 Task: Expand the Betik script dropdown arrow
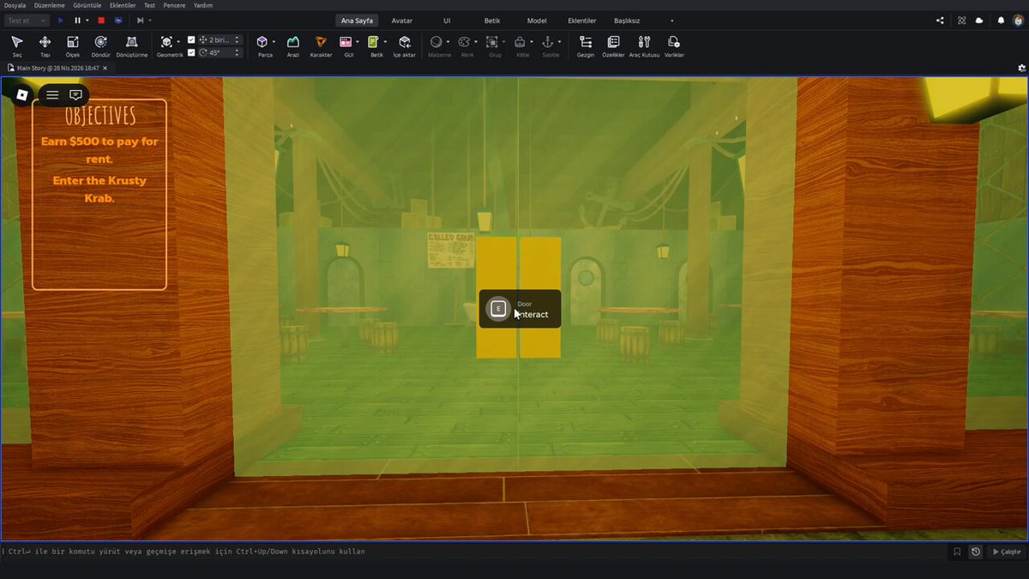(385, 41)
